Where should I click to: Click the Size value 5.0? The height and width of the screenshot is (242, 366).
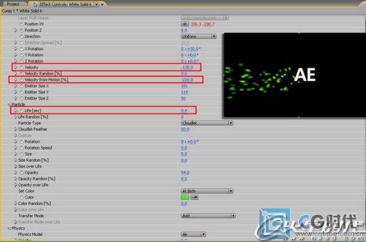point(184,154)
